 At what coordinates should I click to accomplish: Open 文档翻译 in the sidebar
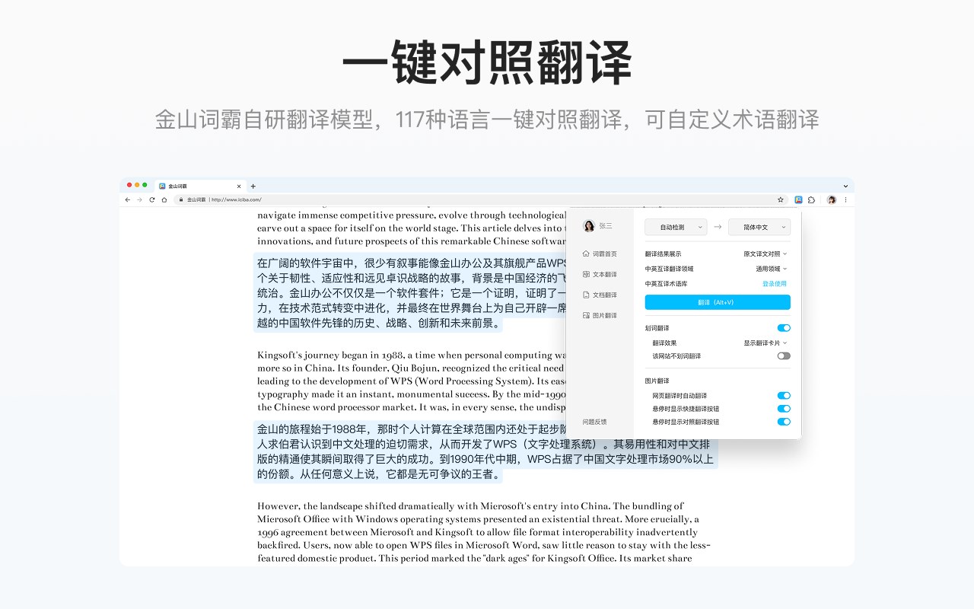coord(600,295)
